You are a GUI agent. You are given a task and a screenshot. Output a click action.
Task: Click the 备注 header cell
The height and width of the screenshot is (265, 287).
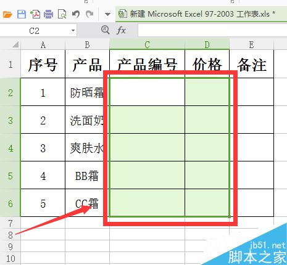coord(251,64)
